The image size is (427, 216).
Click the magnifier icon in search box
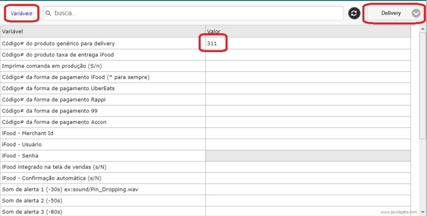pos(48,13)
